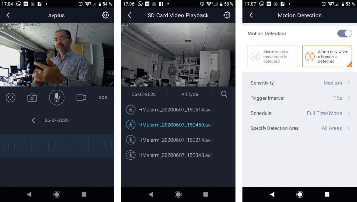Select Alarm only when a human is detected
This screenshot has height=202, width=357.
(327, 57)
